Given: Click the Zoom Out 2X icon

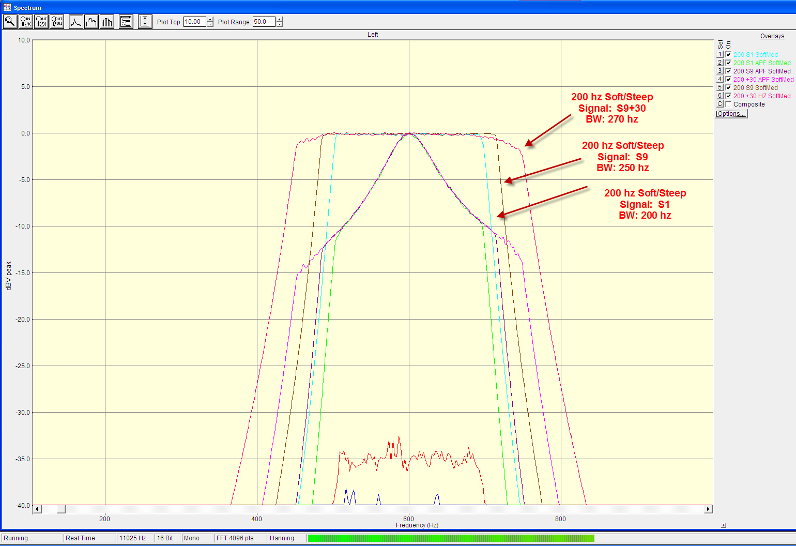Looking at the screenshot, I should (41, 22).
